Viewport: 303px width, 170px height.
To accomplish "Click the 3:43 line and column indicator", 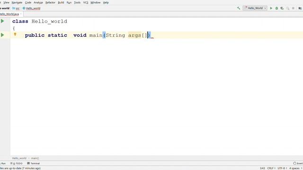I will point(262,168).
